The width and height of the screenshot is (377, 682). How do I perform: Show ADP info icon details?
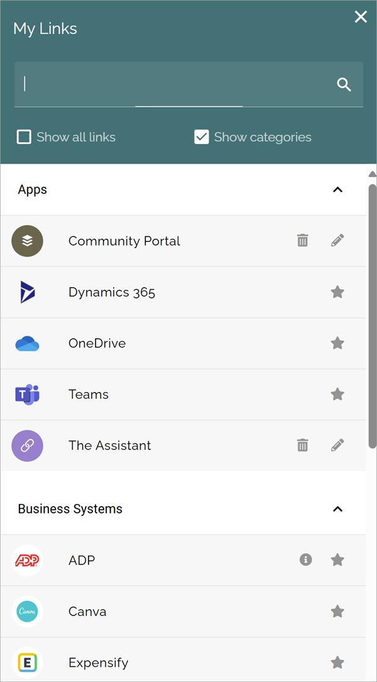306,560
